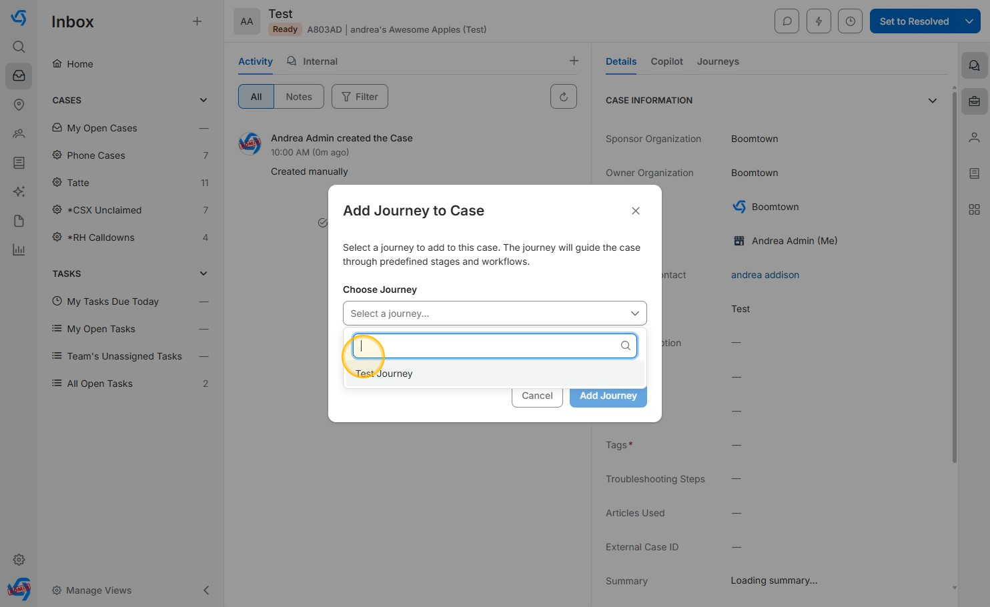Click the lightning bolt actions icon
Viewport: 990px width, 607px height.
[819, 21]
